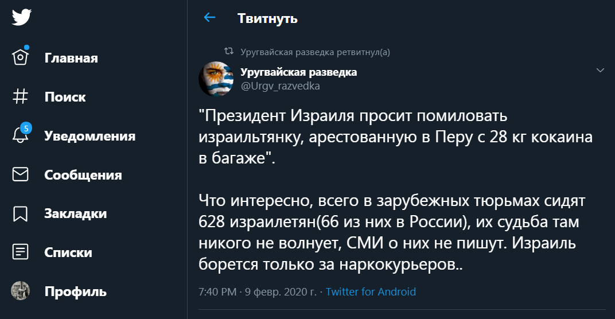The width and height of the screenshot is (615, 319).
Task: Click the Сообщения envelope icon
Action: tap(21, 174)
